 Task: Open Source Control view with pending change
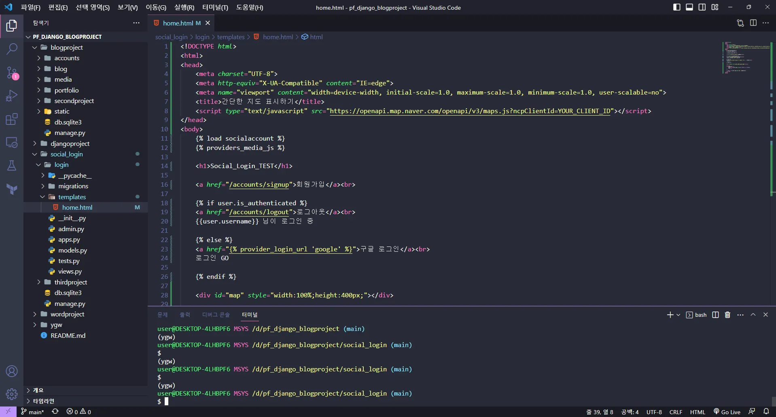(x=12, y=73)
